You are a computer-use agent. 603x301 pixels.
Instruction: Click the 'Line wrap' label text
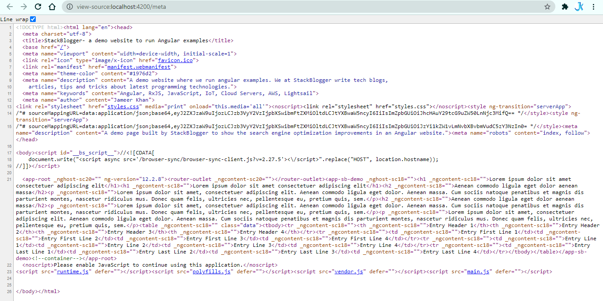[15, 19]
